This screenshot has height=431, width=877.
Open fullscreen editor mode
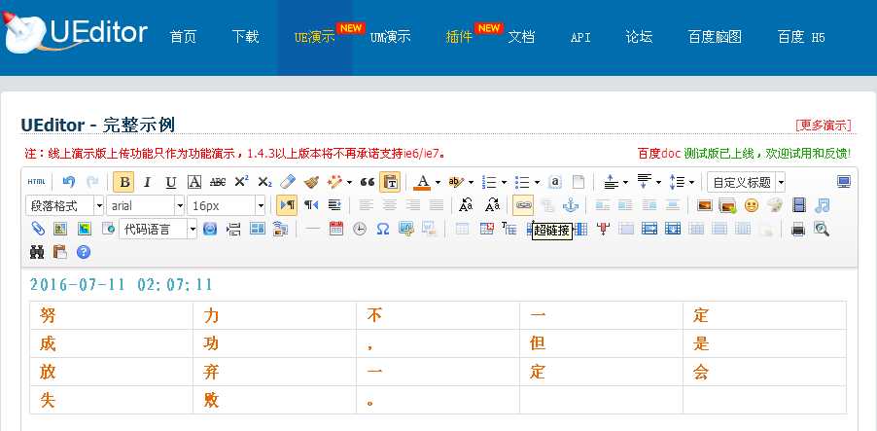(x=843, y=182)
